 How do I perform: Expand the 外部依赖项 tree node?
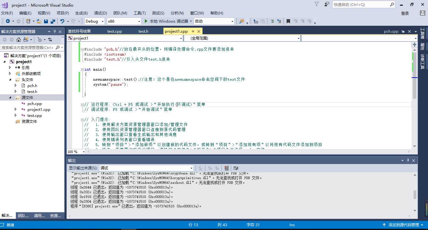(10, 74)
